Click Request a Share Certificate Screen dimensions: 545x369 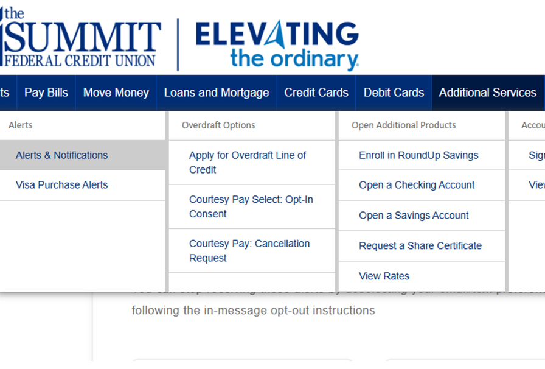point(420,246)
